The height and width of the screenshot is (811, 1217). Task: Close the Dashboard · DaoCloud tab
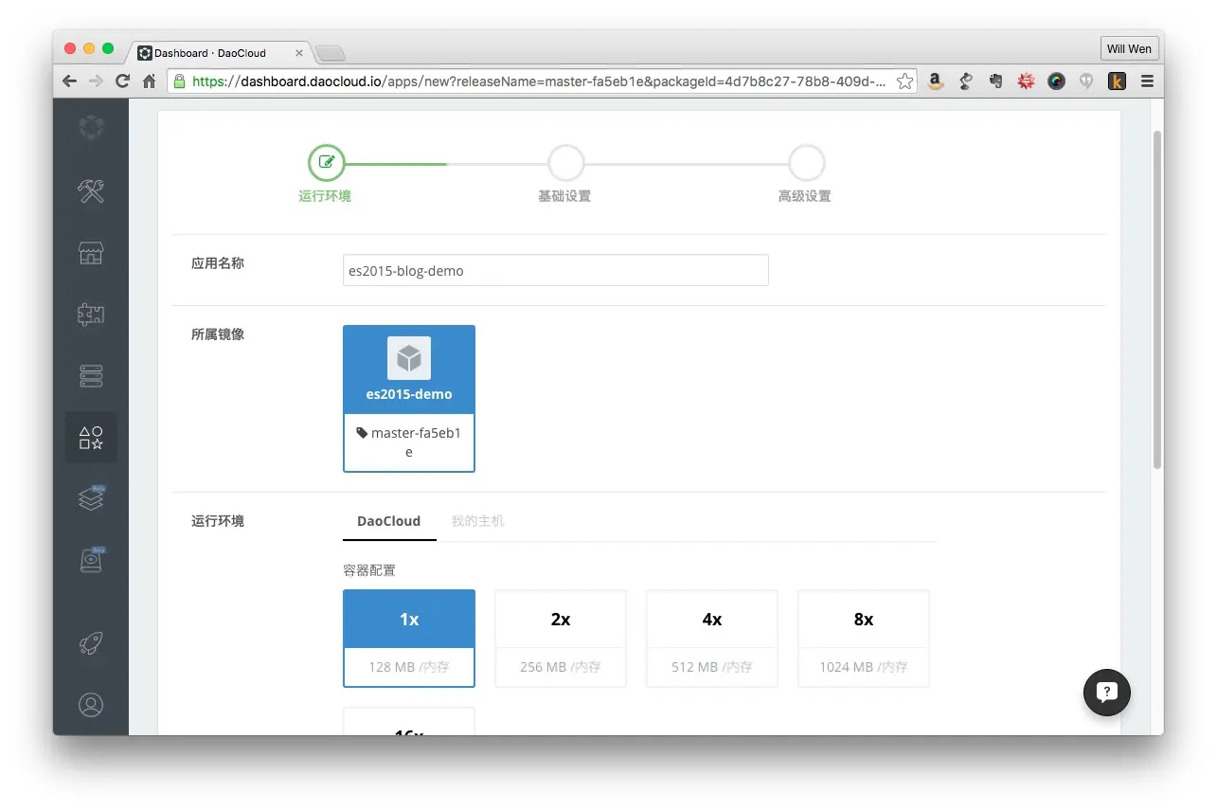299,53
